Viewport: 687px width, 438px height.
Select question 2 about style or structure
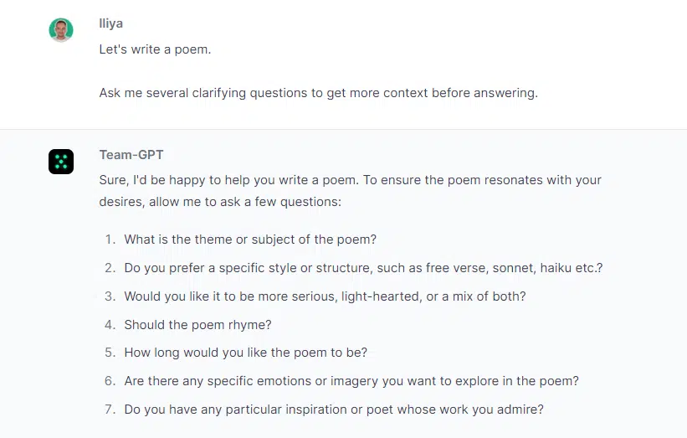point(364,268)
